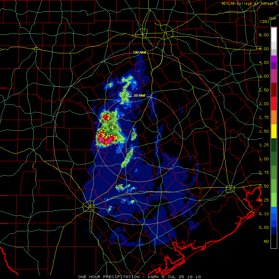Click the 1.75 legend value

click(x=264, y=117)
